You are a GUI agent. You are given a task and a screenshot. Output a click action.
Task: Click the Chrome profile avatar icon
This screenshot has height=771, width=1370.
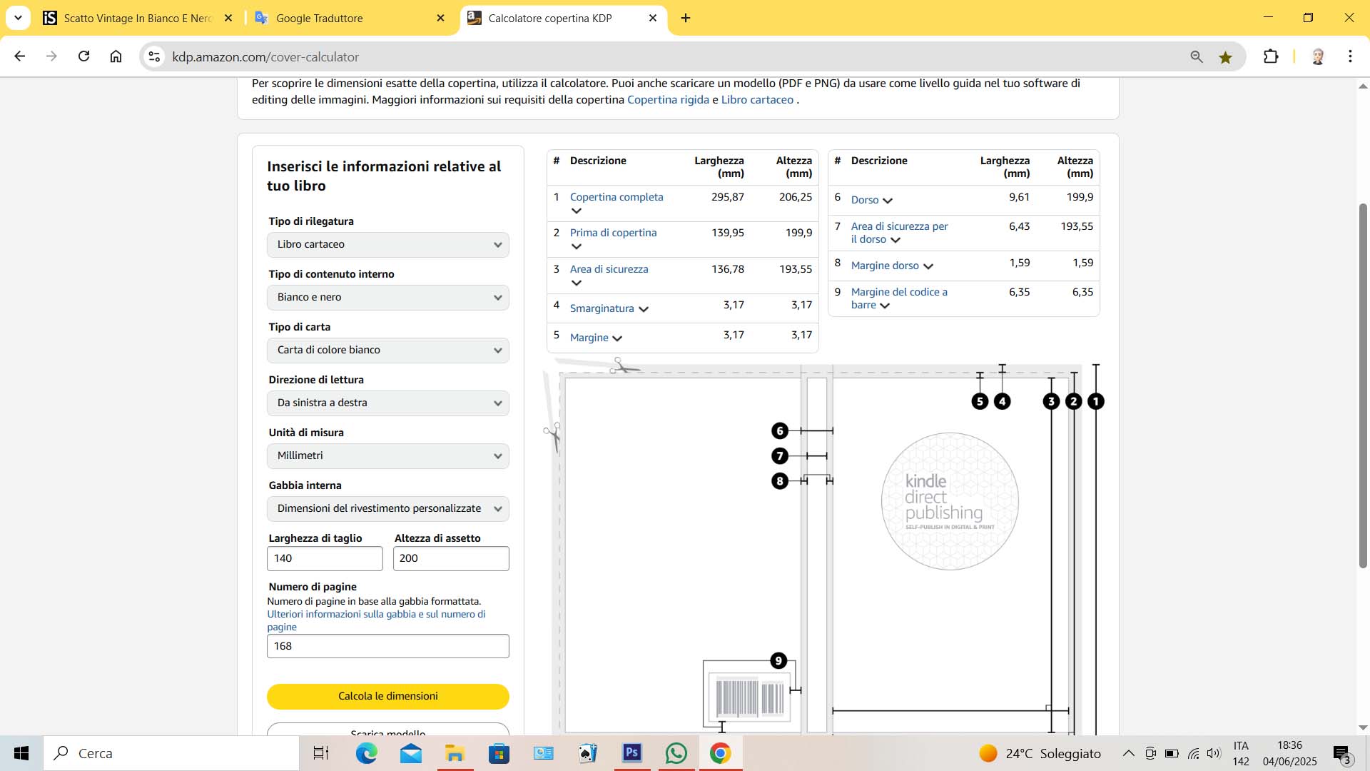[x=1318, y=56]
